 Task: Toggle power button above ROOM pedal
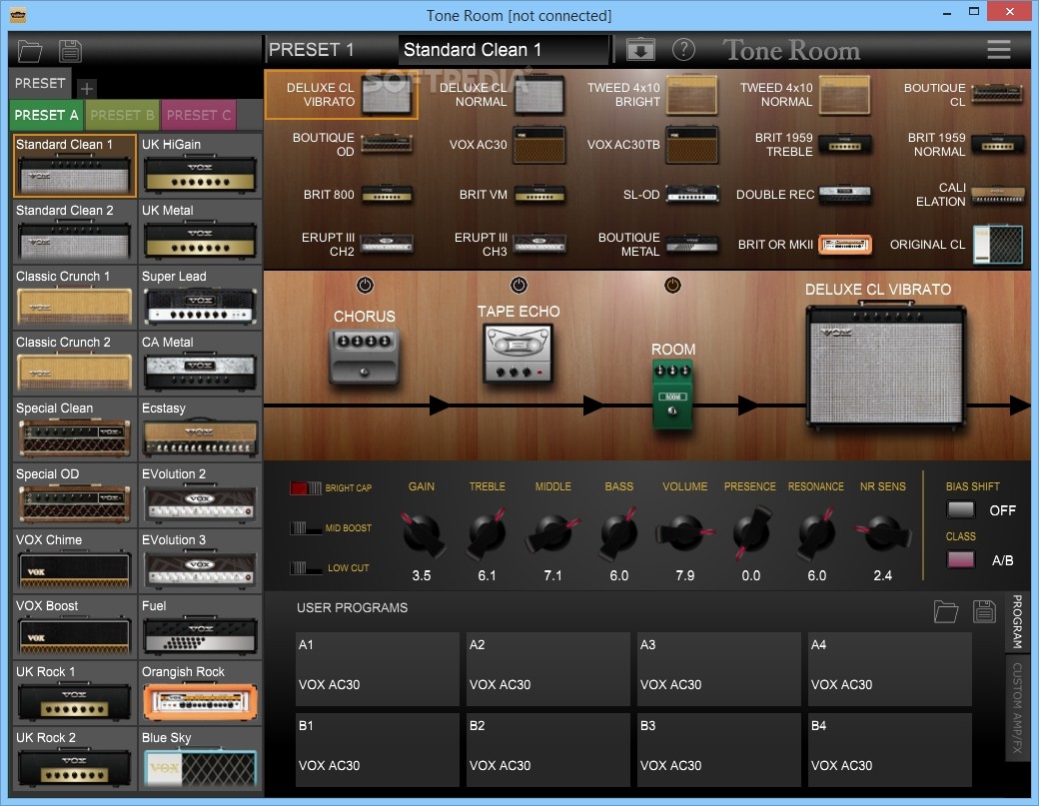click(672, 286)
